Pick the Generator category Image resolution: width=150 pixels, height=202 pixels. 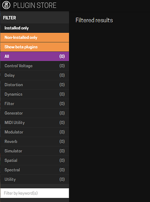pos(35,113)
